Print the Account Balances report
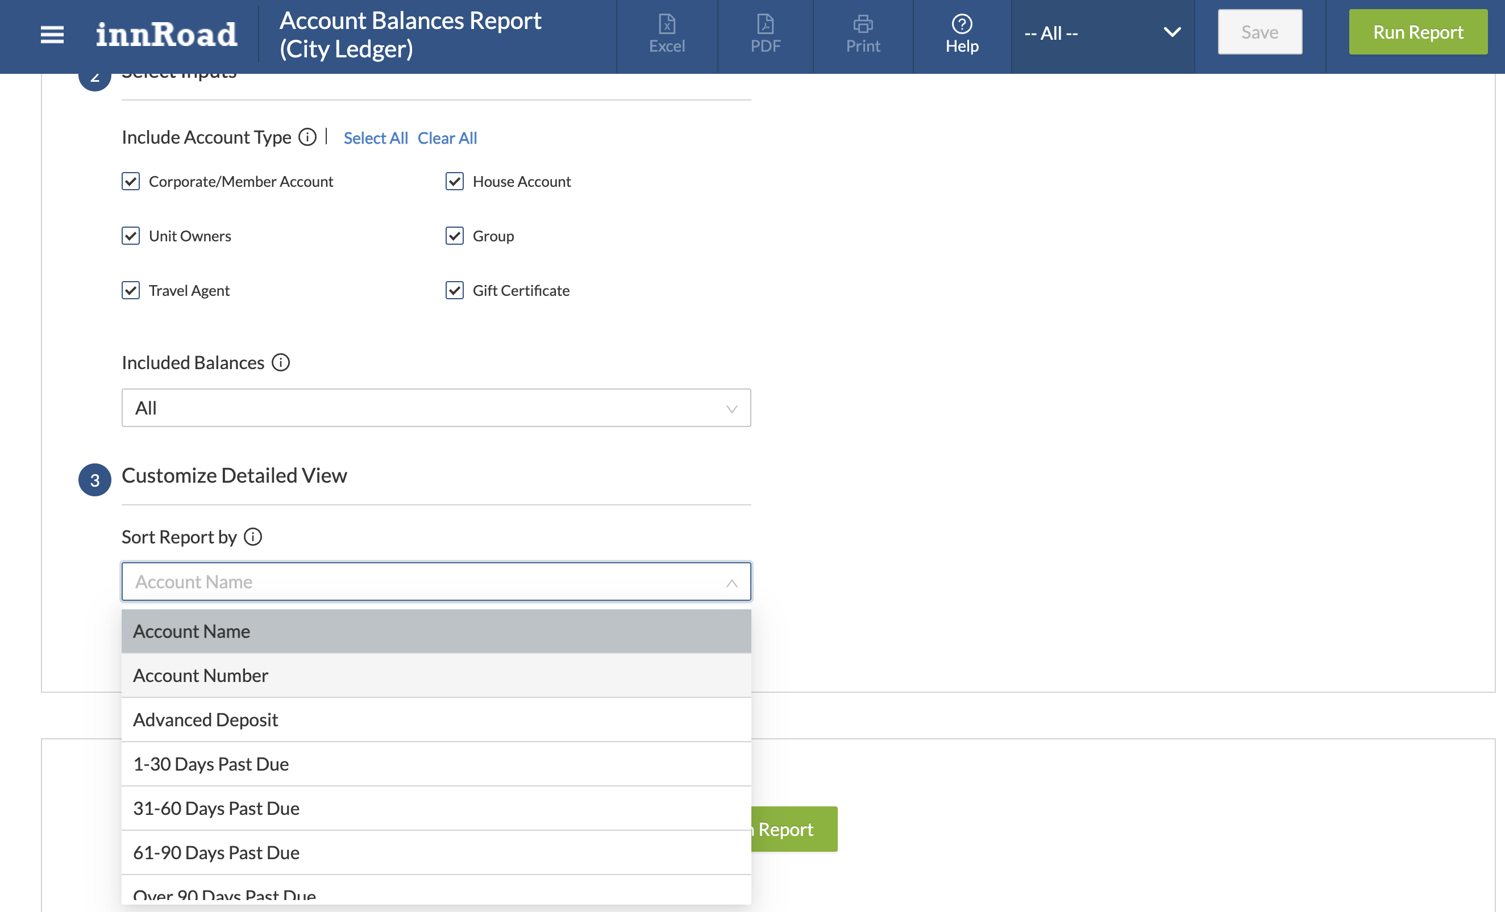The height and width of the screenshot is (912, 1505). pos(862,34)
